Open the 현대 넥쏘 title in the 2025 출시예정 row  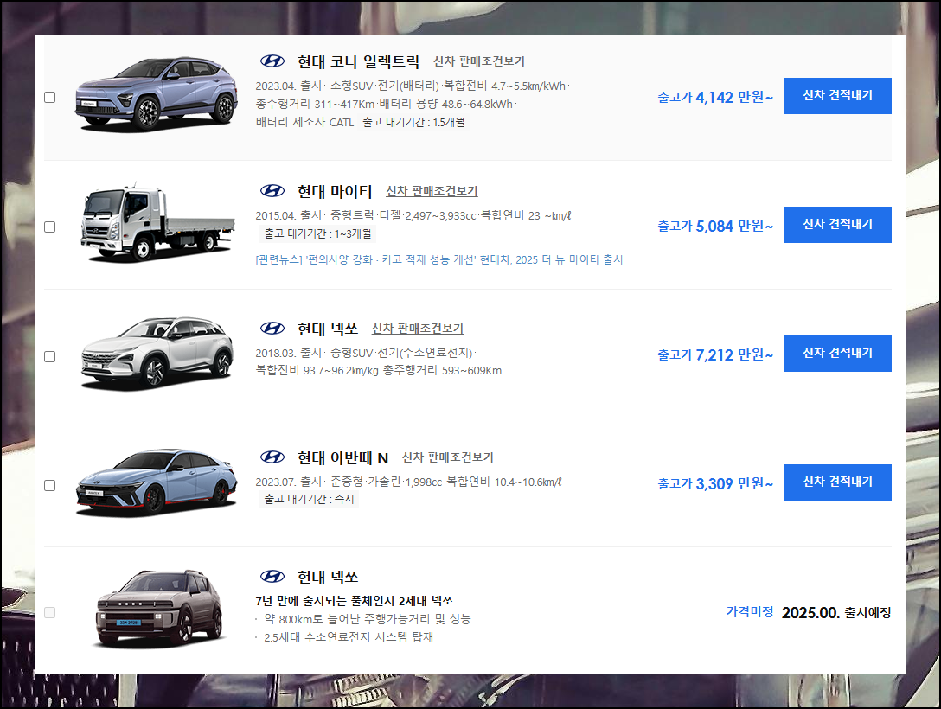(328, 577)
